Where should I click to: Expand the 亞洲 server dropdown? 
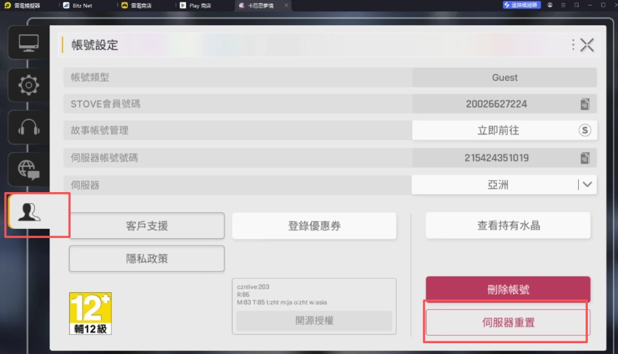coord(587,185)
